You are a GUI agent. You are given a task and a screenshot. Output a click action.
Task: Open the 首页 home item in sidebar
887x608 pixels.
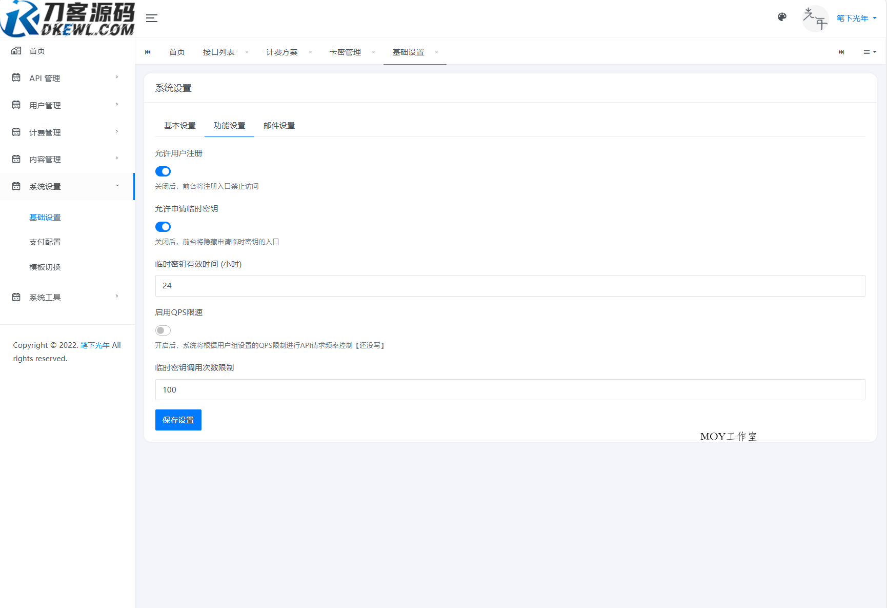click(36, 51)
